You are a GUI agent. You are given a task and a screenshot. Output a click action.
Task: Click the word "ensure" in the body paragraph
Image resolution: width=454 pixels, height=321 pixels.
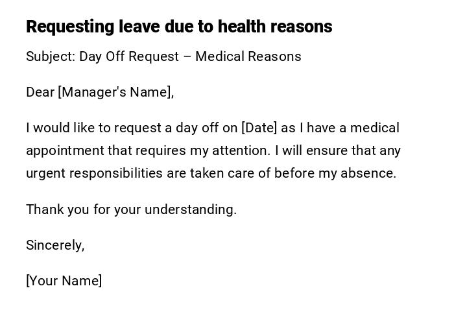coord(326,151)
